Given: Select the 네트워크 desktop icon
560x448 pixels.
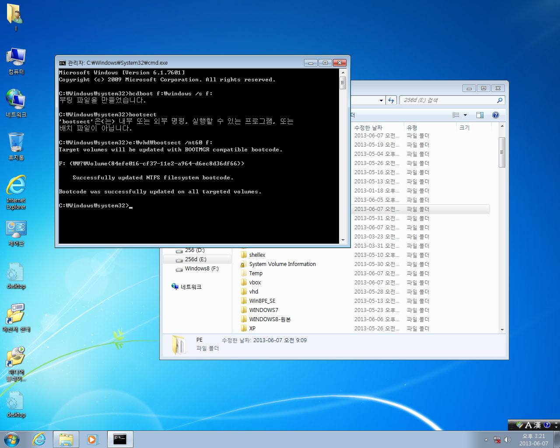Looking at the screenshot, I should [x=16, y=103].
